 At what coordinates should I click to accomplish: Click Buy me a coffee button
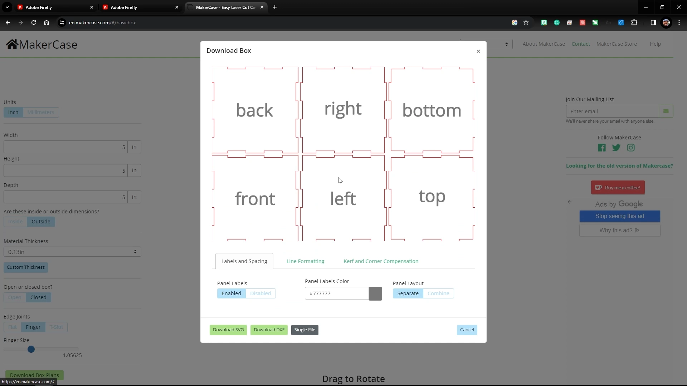pyautogui.click(x=618, y=188)
